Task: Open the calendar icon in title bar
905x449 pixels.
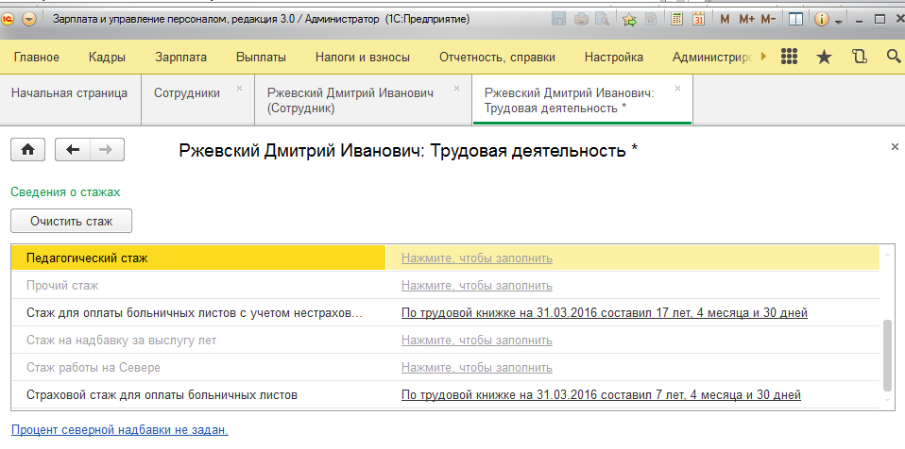Action: point(699,19)
